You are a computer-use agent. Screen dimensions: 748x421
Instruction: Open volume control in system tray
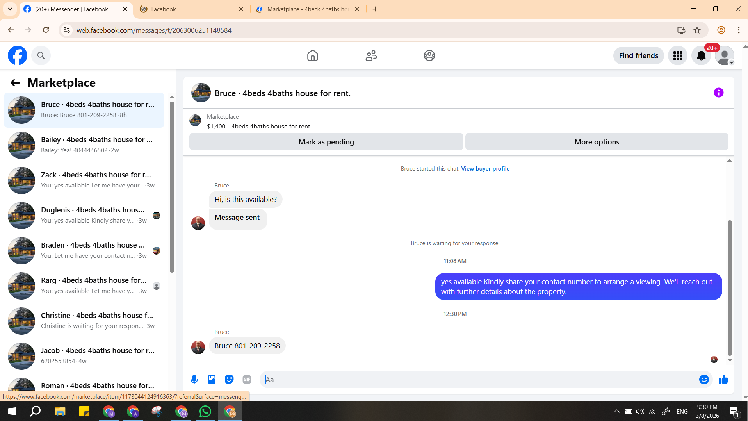point(640,411)
